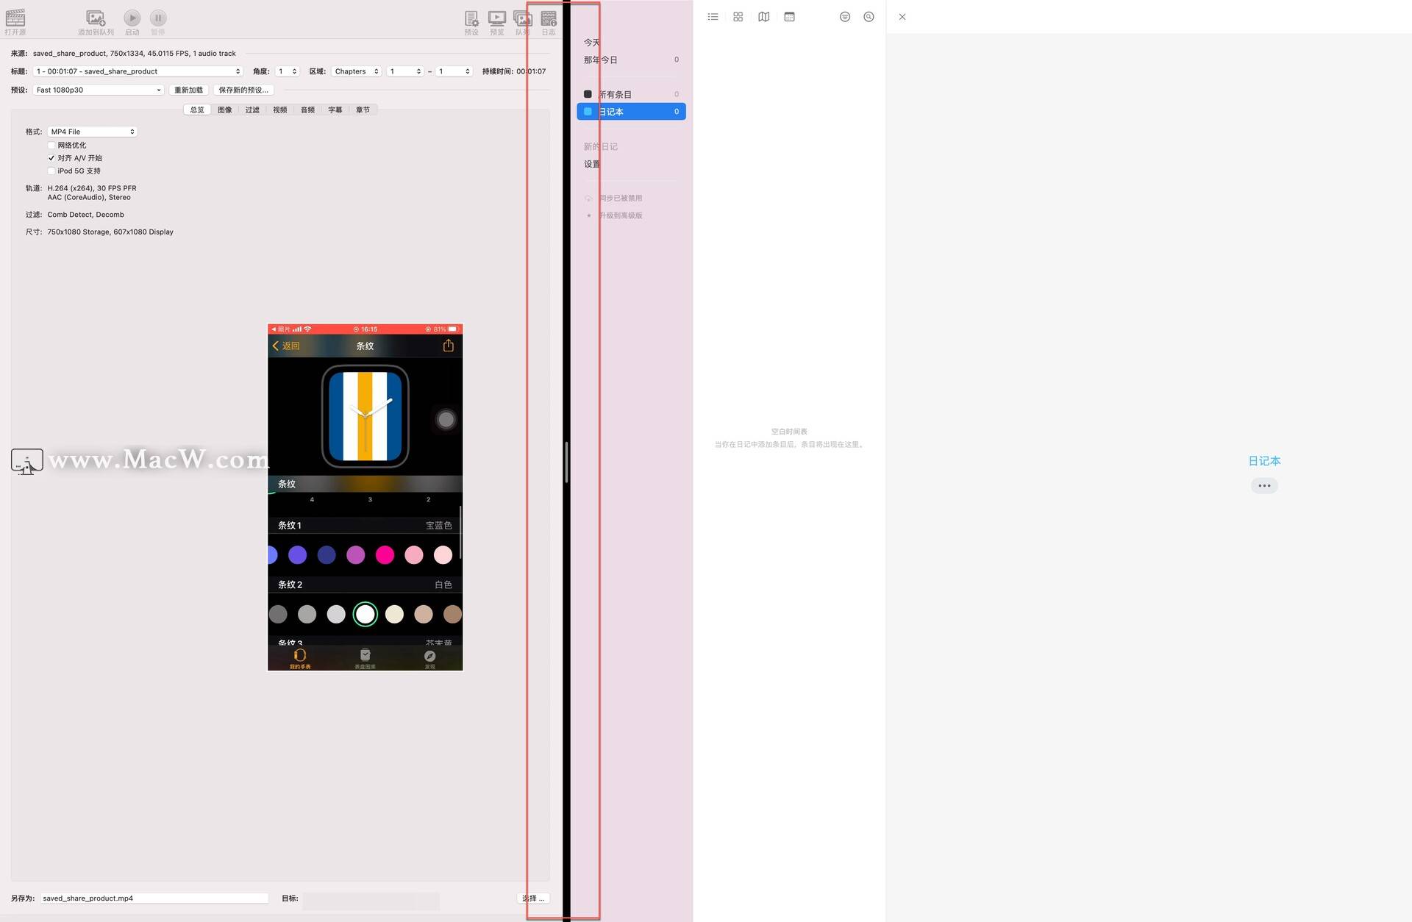The height and width of the screenshot is (922, 1412).
Task: Enable the 网络优化 checkbox
Action: click(51, 146)
